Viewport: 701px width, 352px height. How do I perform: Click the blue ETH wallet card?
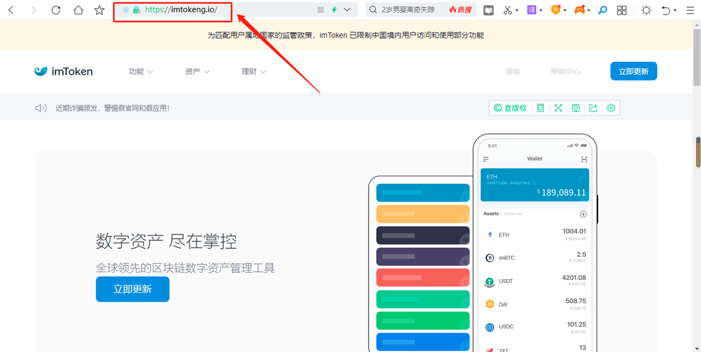(x=535, y=184)
